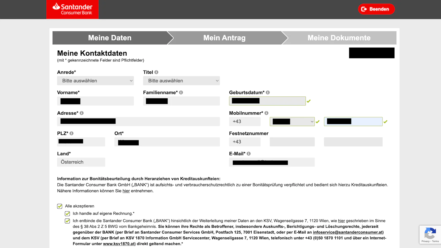Click the Land field showing Österreich
The width and height of the screenshot is (441, 248).
tap(81, 162)
